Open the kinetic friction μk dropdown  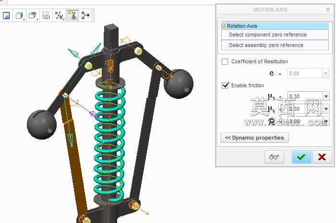[x=326, y=109]
